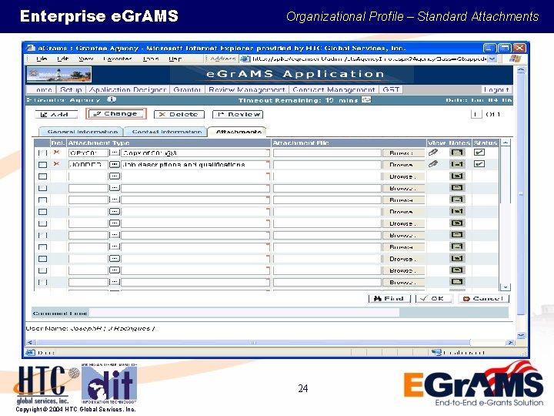Toggle the Status checkbox on the first attachment row
The width and height of the screenshot is (554, 416).
tap(479, 153)
